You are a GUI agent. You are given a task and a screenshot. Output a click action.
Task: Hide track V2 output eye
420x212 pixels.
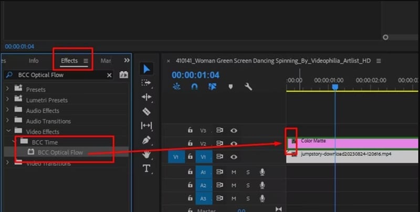[x=234, y=143]
